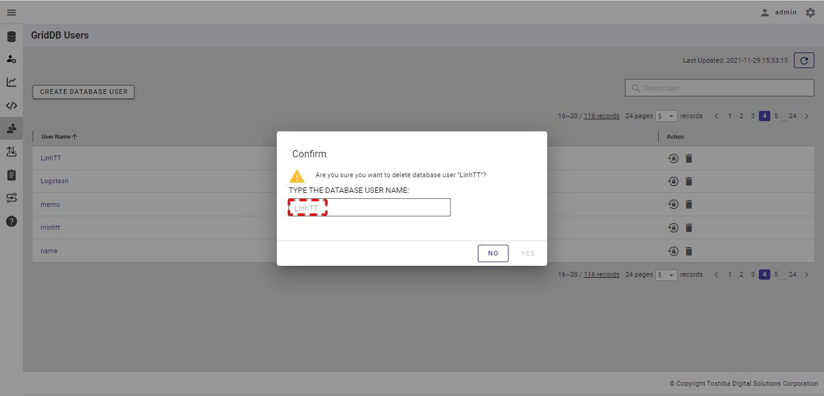This screenshot has width=824, height=396.
Task: Click NO in the Confirm dialog
Action: (493, 253)
